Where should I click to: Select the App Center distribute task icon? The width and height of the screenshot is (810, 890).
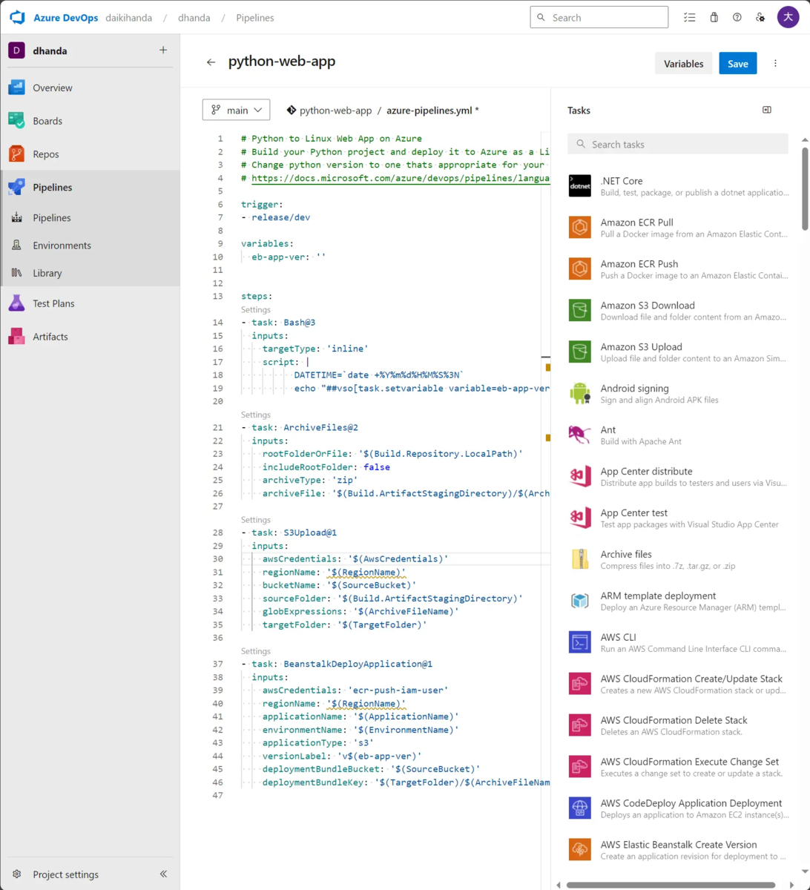point(579,477)
